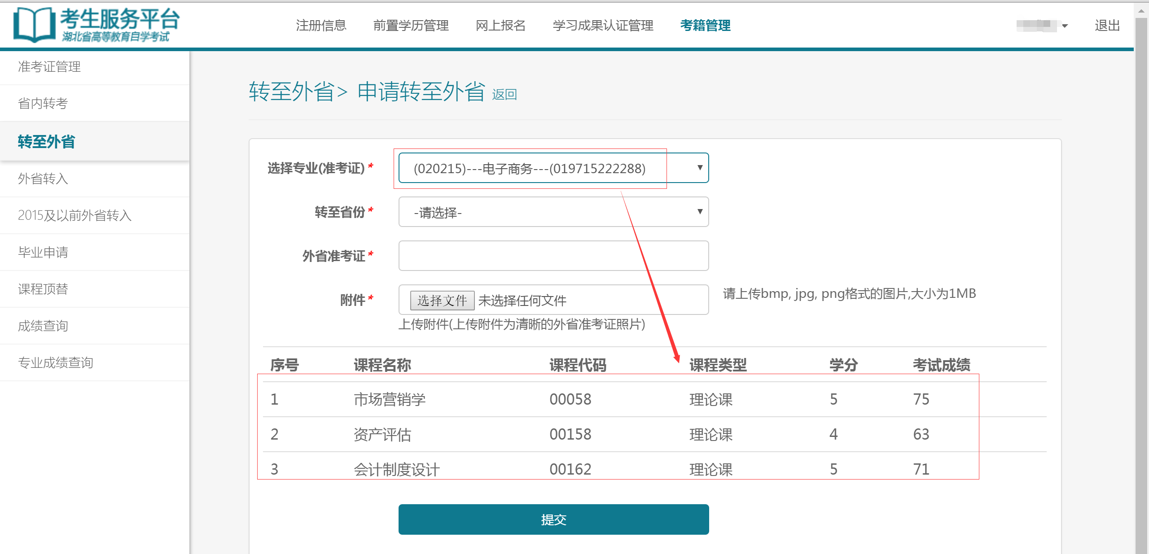Click the 外省准考证 input field
Viewport: 1149px width, 554px height.
click(x=553, y=256)
